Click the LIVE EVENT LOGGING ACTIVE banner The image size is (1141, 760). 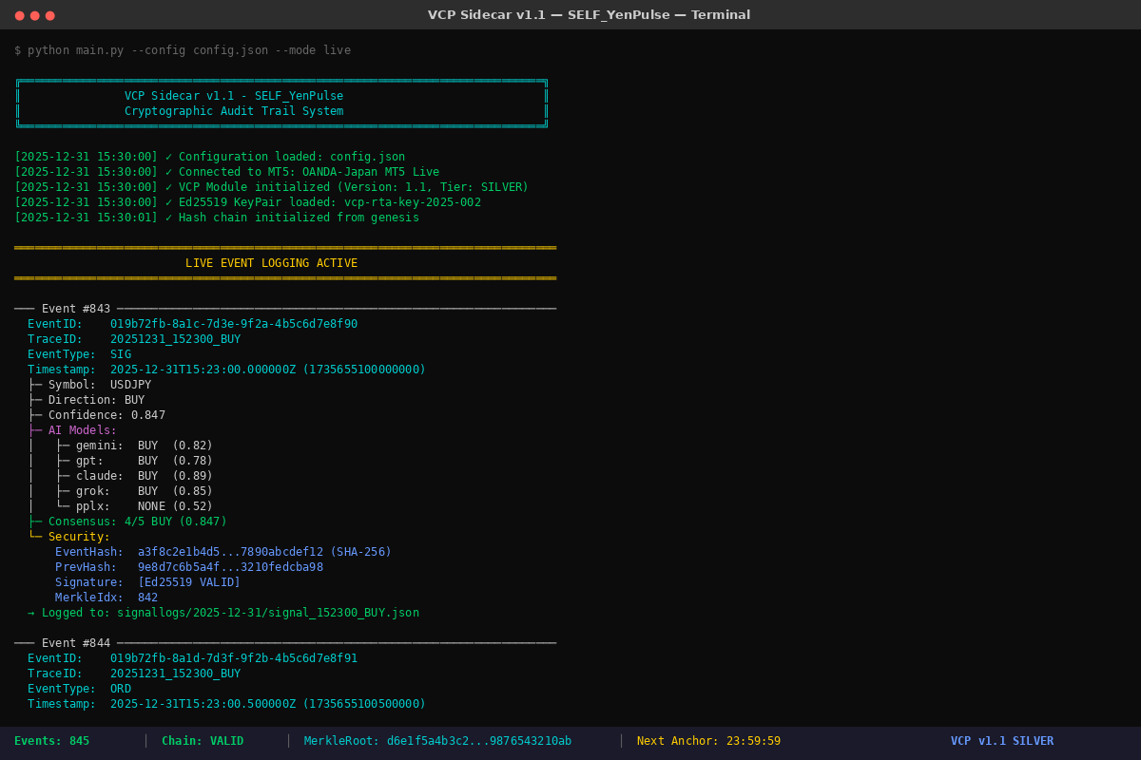[x=271, y=263]
